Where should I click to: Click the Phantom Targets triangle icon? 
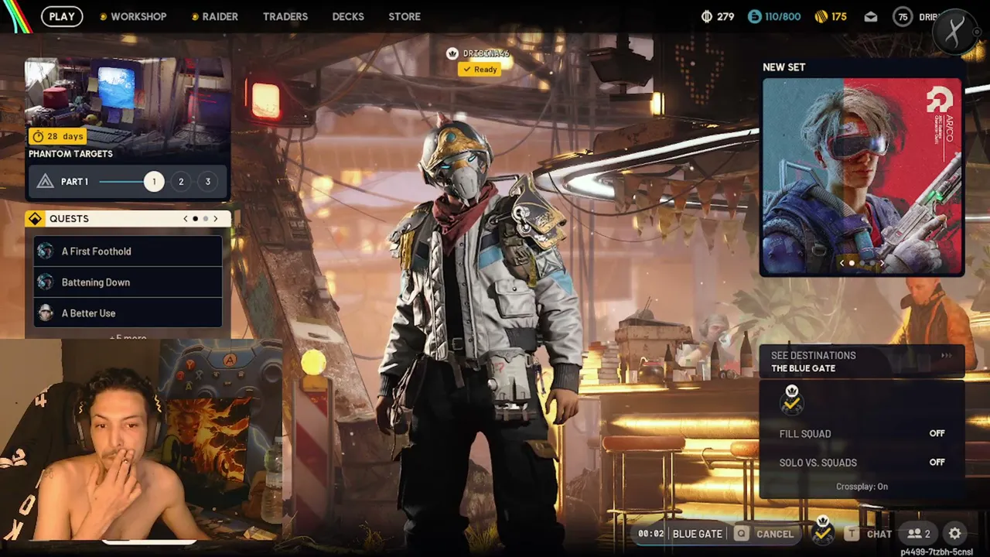pos(45,182)
